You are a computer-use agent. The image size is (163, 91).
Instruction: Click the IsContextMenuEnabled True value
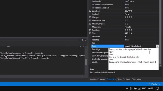(x=127, y=5)
